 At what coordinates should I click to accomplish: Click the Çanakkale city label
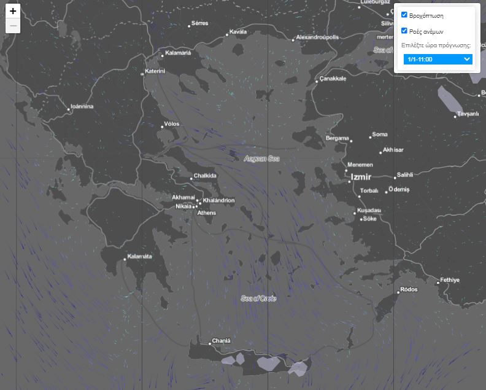click(333, 79)
